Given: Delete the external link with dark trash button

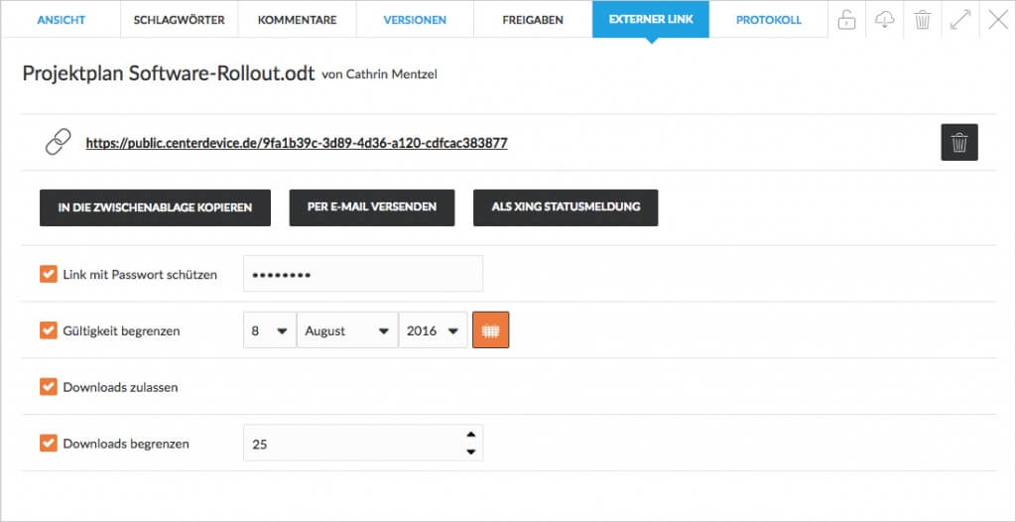Looking at the screenshot, I should pyautogui.click(x=959, y=142).
